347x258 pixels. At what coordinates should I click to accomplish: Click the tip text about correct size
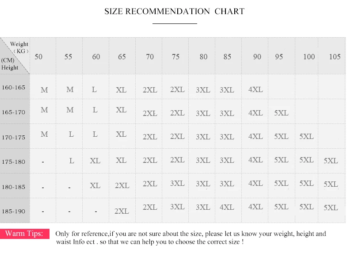191,238
